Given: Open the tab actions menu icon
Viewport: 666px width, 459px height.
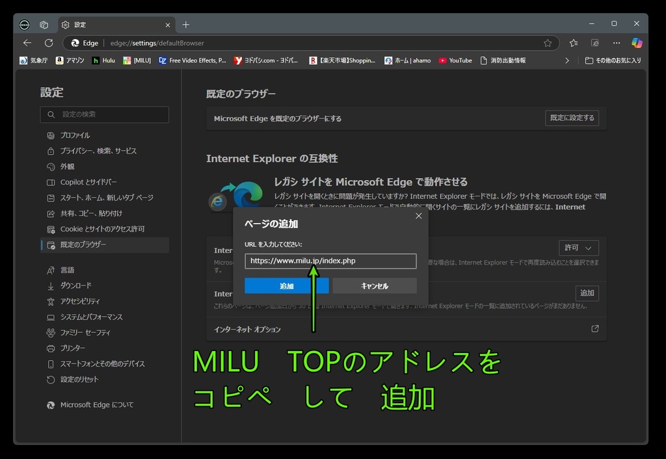Looking at the screenshot, I should point(44,25).
